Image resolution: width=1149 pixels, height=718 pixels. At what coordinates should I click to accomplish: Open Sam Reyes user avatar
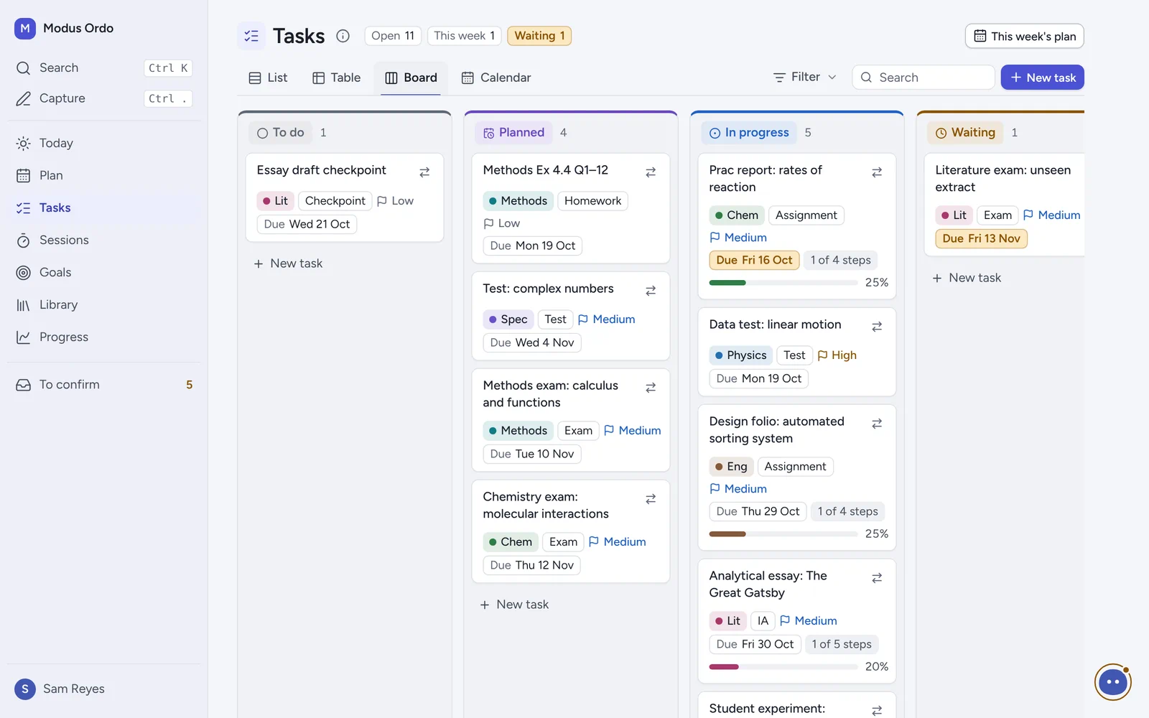pyautogui.click(x=25, y=689)
